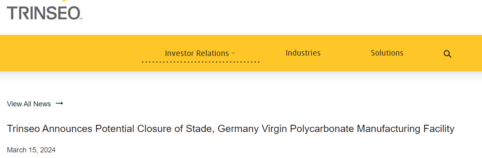The image size is (482, 158).
Task: Click the word News in View All News
Action: [x=42, y=104]
